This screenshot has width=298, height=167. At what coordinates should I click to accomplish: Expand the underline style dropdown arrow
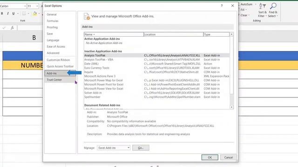click(18, 13)
